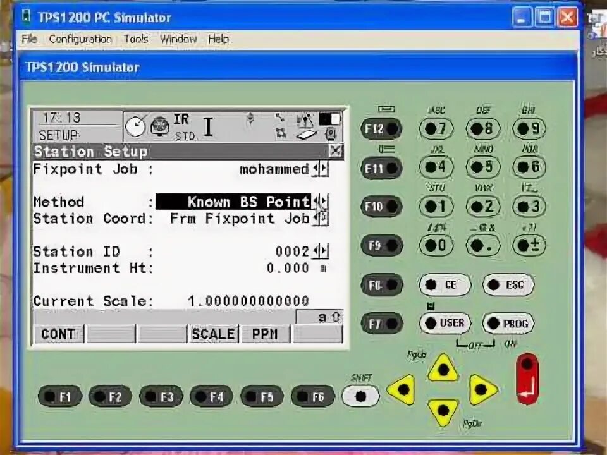The height and width of the screenshot is (455, 607).
Task: Click the number 8 keypad key
Action: (482, 128)
